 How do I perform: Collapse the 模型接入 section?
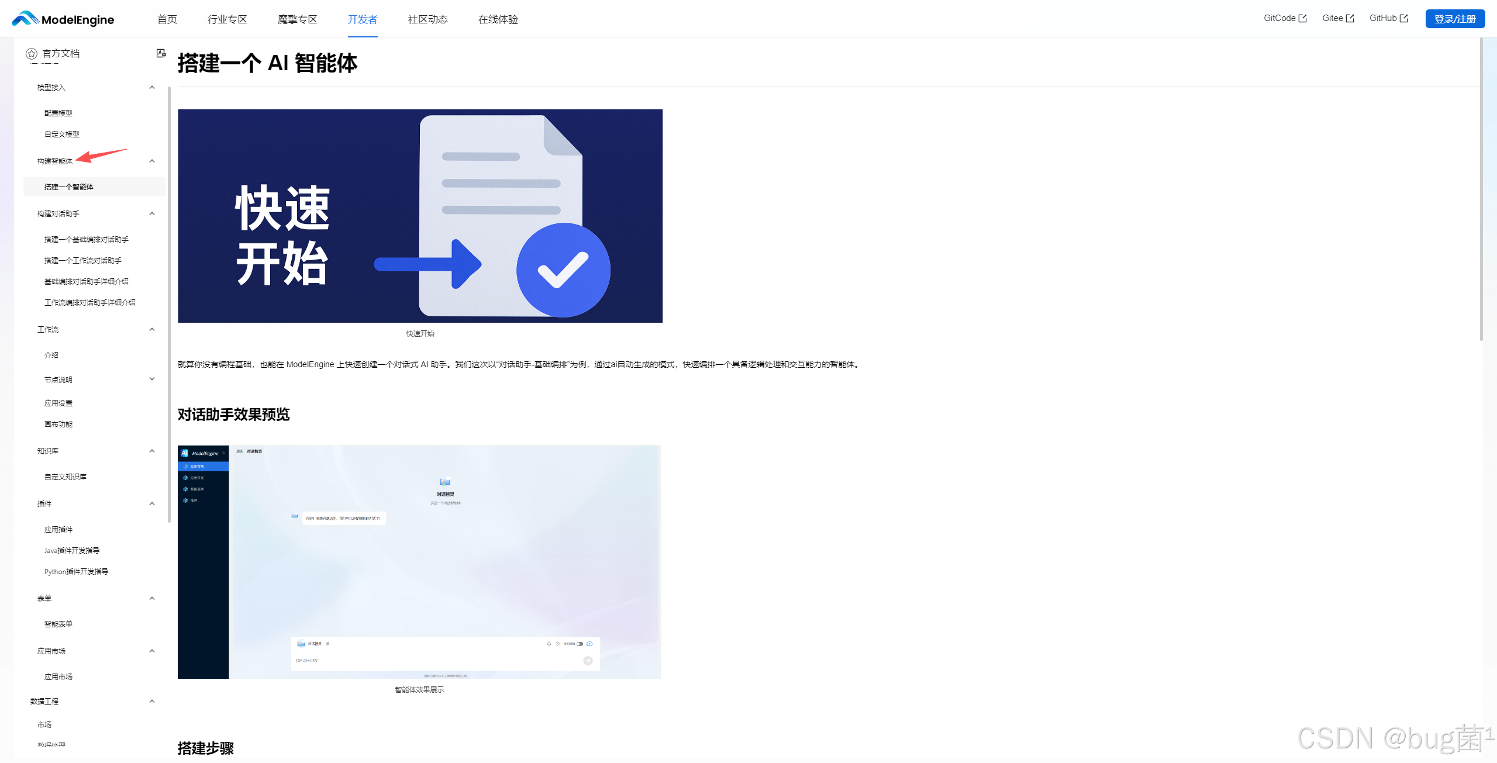click(152, 88)
